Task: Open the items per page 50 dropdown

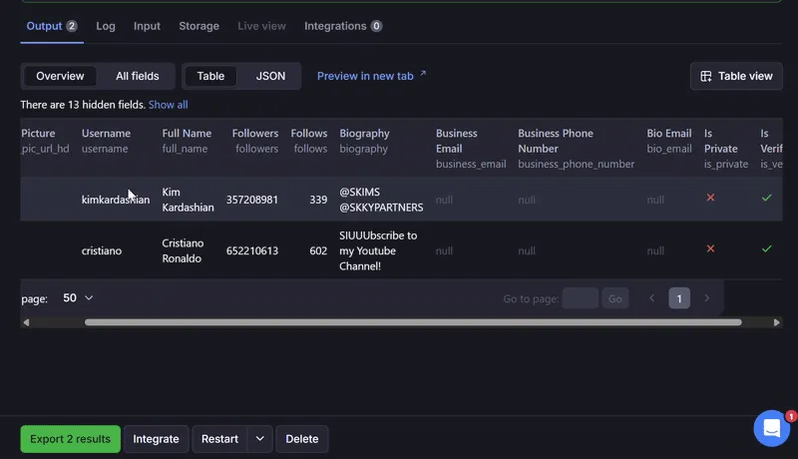Action: (x=78, y=298)
